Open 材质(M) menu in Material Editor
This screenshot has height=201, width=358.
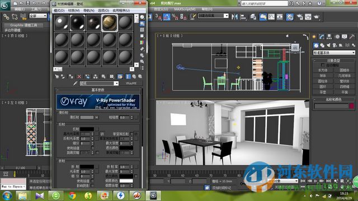coord(74,11)
